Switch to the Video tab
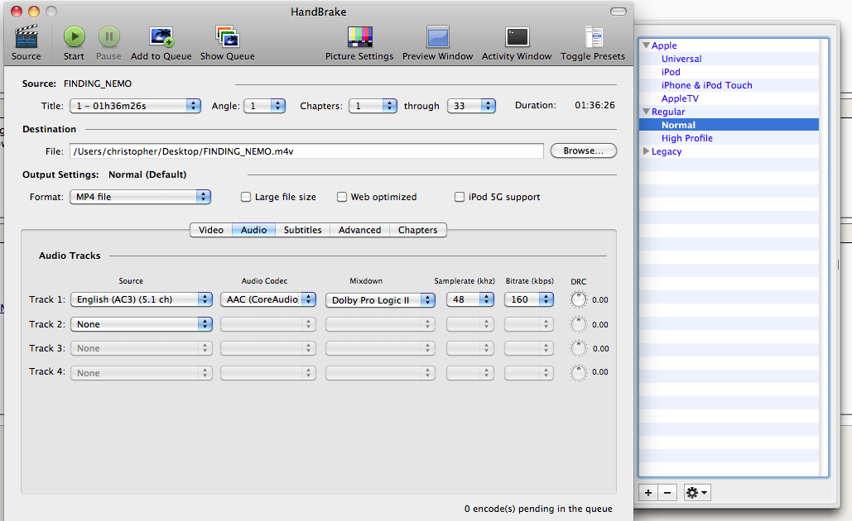The width and height of the screenshot is (852, 521). click(211, 230)
